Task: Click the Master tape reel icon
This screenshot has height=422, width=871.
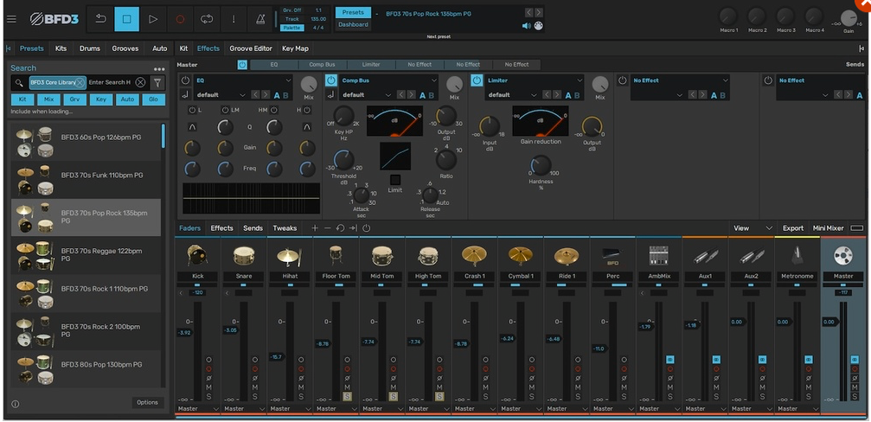Action: [x=842, y=255]
